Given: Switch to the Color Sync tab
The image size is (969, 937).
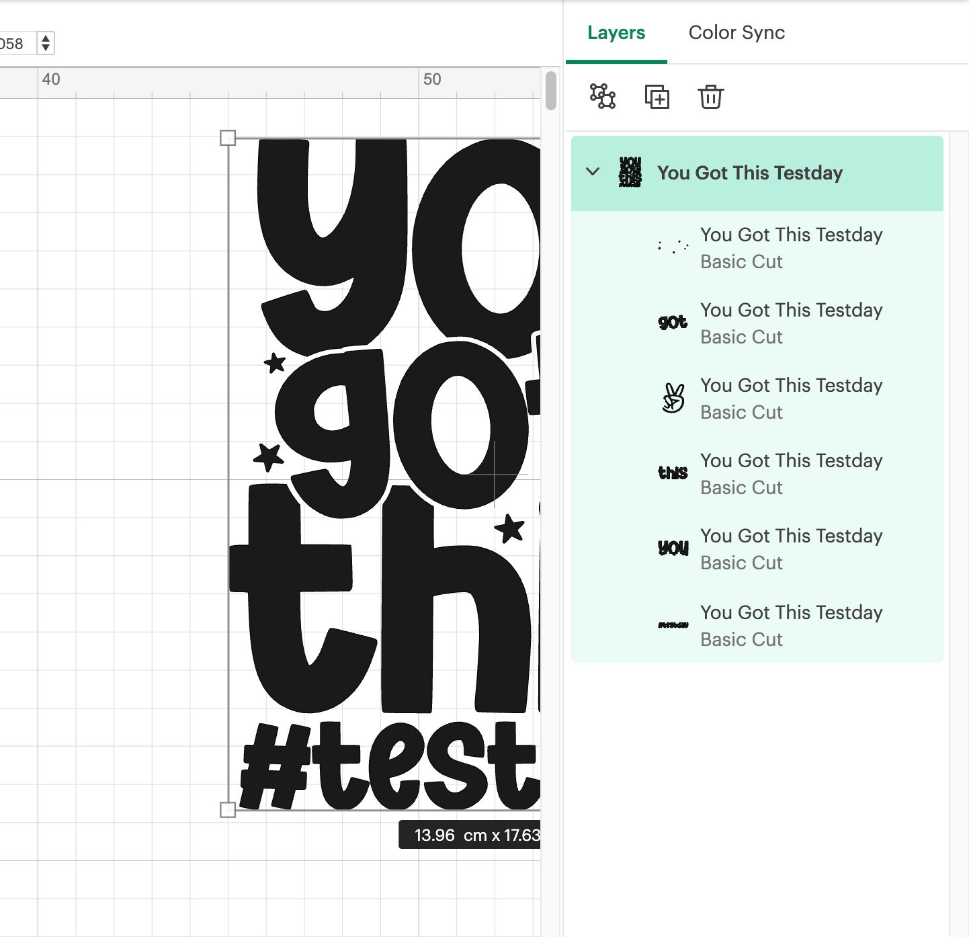Looking at the screenshot, I should (x=736, y=32).
